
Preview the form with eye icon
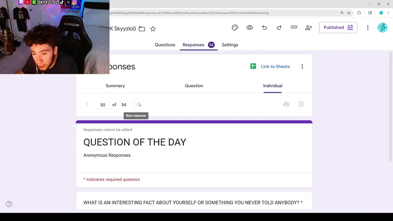250,28
